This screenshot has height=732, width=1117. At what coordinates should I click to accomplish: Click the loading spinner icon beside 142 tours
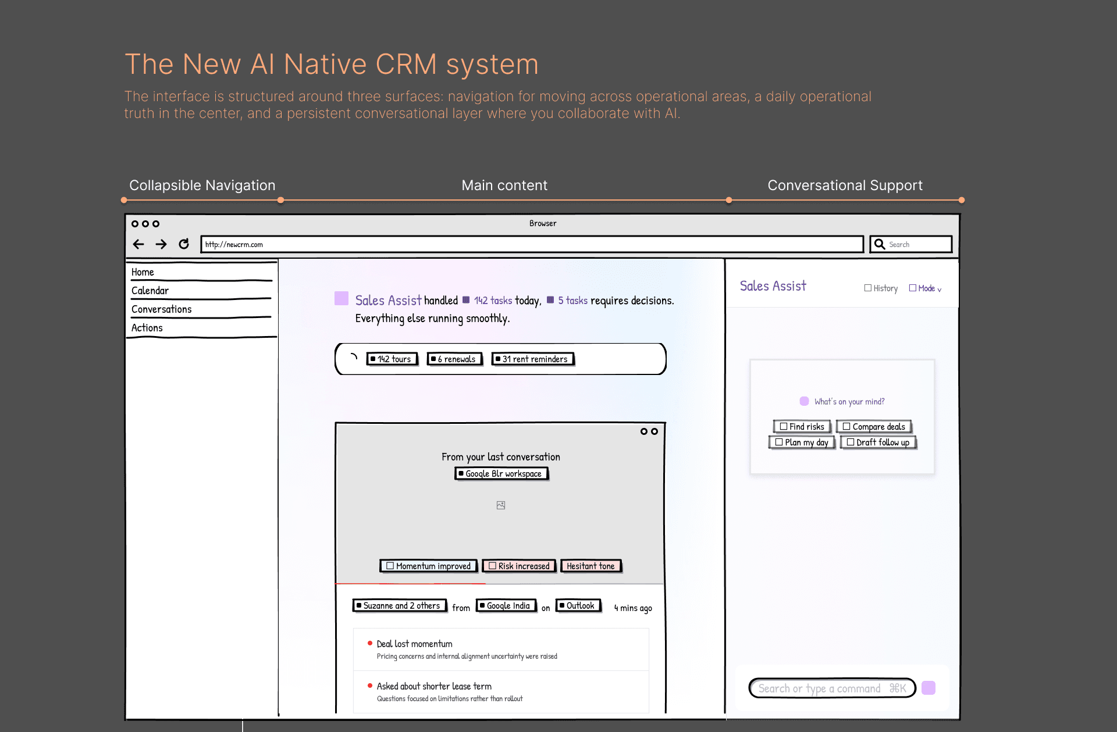353,358
